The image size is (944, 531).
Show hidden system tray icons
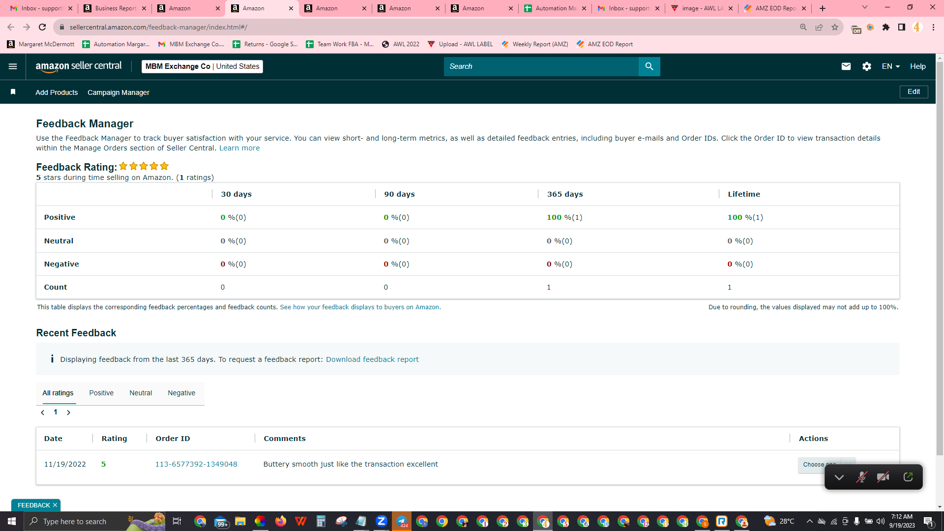tap(809, 521)
